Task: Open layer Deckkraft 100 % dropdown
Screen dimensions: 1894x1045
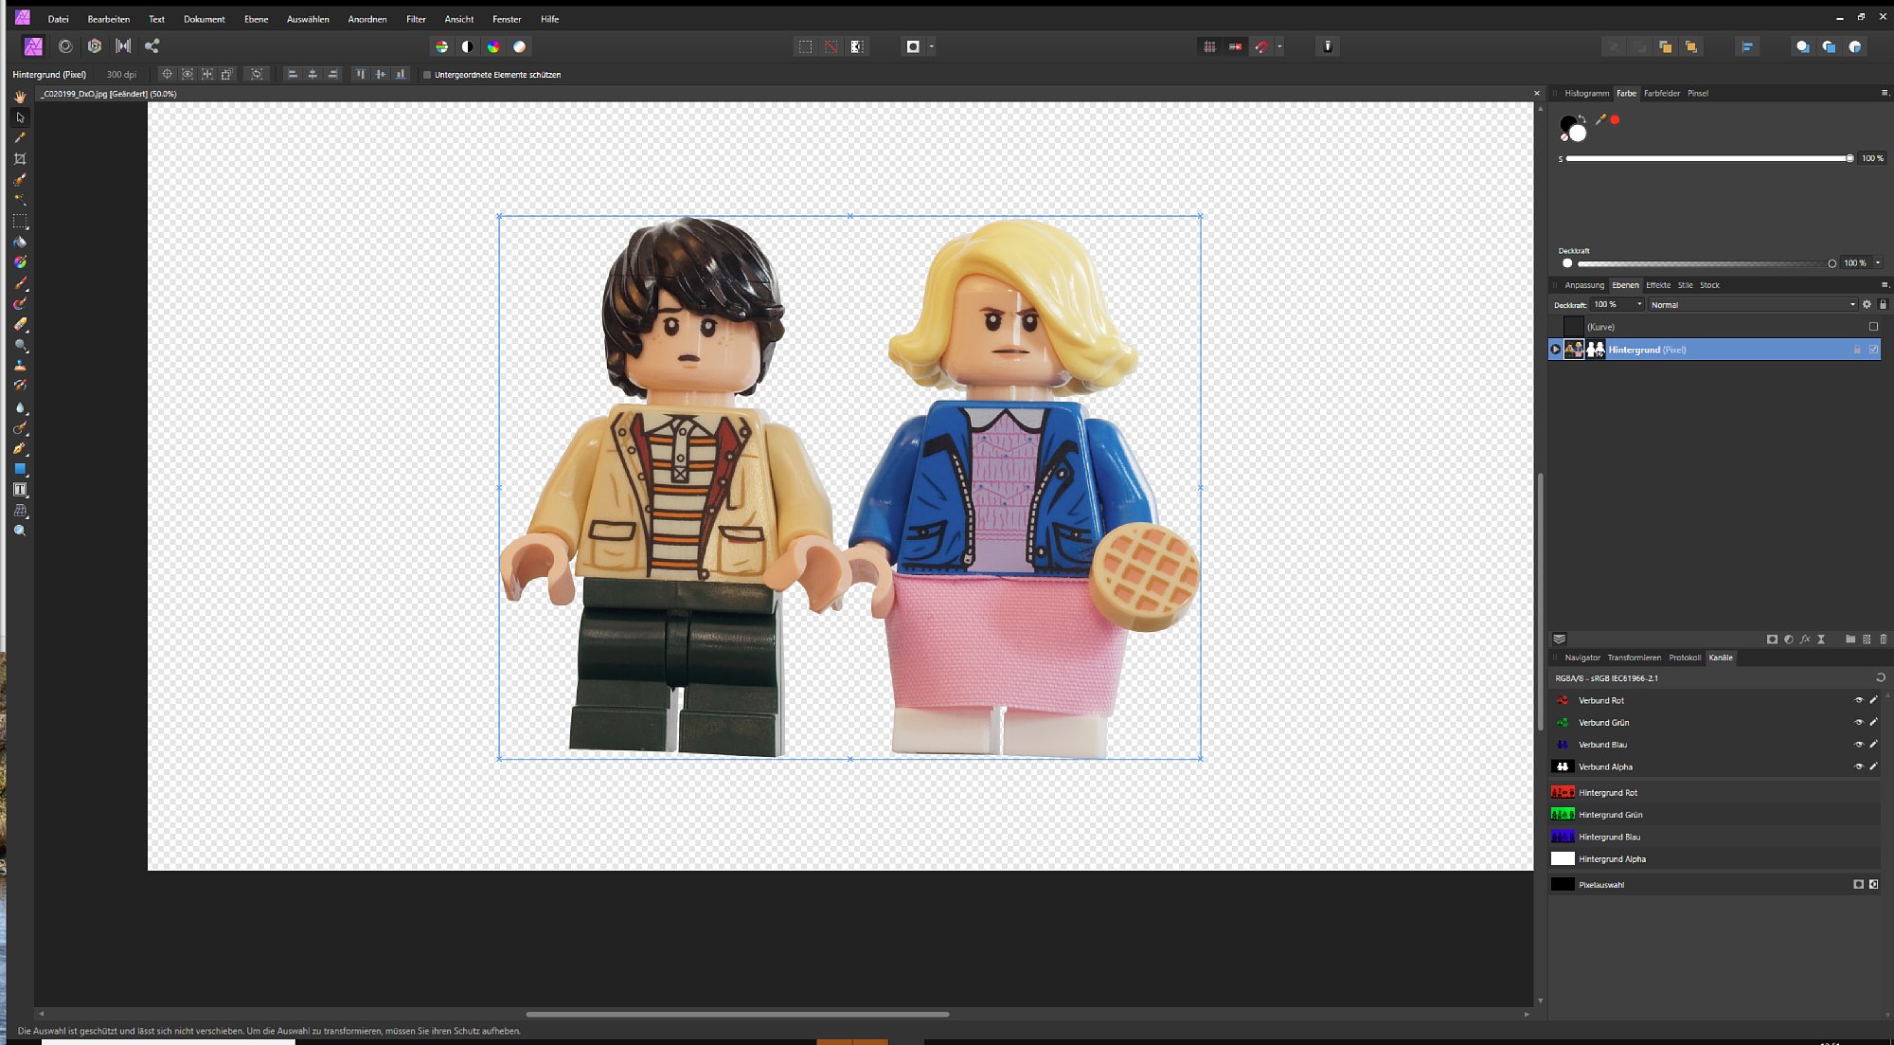Action: point(1639,305)
